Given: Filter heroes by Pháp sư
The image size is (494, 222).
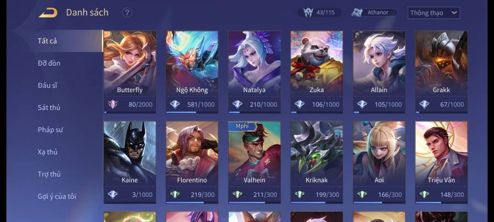Looking at the screenshot, I should 50,130.
